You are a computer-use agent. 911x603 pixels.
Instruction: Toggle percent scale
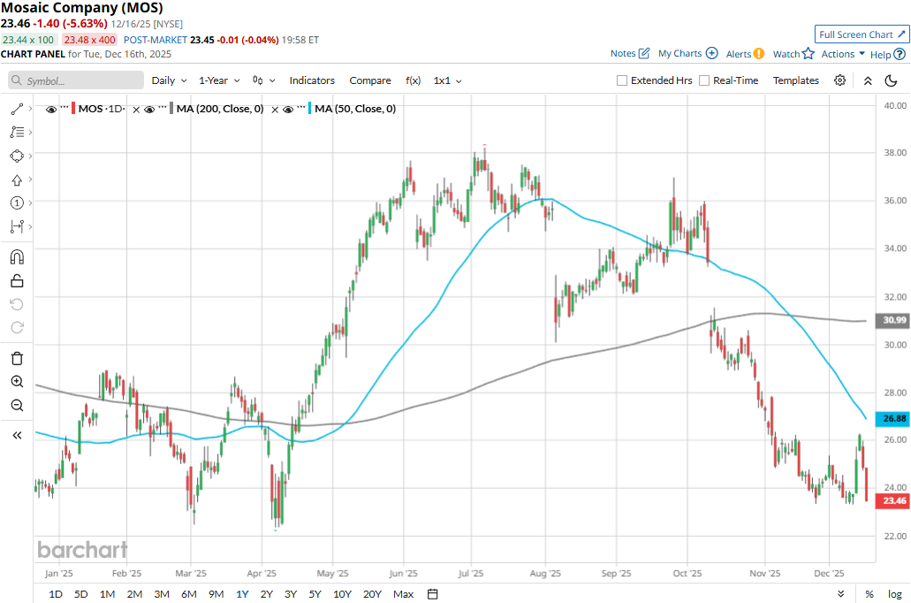click(x=869, y=593)
